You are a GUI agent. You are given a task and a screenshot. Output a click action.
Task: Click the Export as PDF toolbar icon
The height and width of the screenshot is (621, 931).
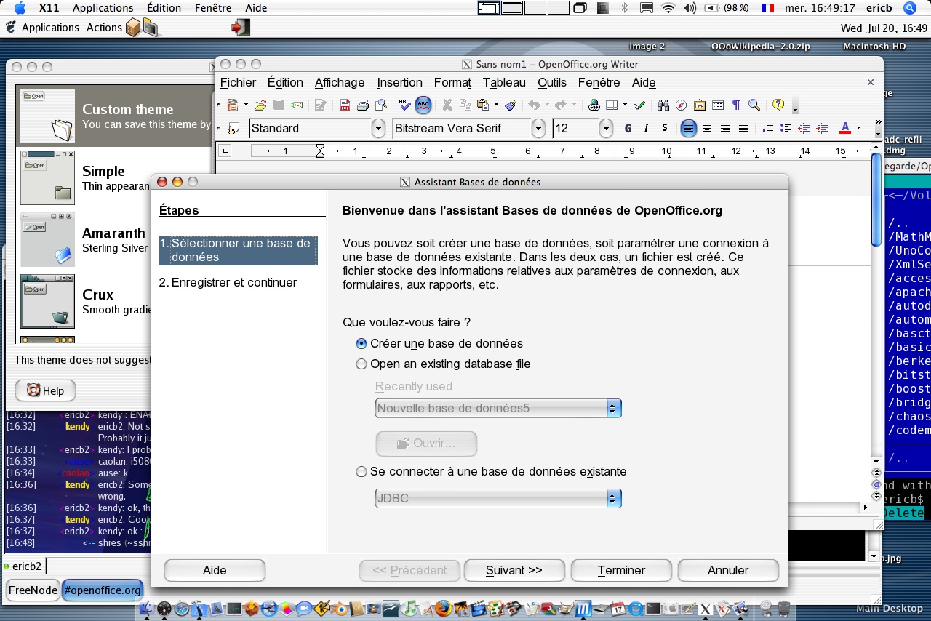click(x=345, y=105)
